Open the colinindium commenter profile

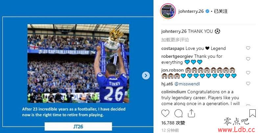(x=174, y=92)
